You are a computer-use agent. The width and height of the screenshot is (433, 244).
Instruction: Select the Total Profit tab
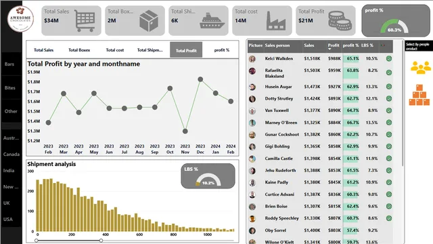(186, 50)
